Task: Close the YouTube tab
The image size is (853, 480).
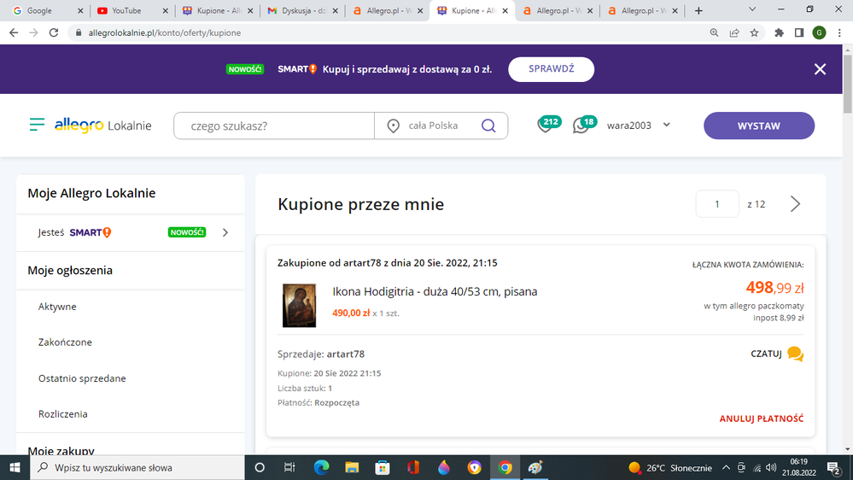Action: (166, 11)
